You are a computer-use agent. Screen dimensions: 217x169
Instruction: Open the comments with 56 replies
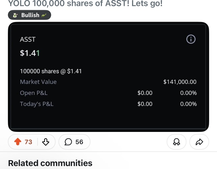[74, 142]
